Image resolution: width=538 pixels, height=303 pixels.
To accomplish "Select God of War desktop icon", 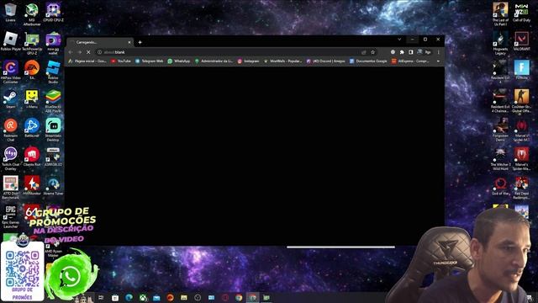I will pos(500,185).
